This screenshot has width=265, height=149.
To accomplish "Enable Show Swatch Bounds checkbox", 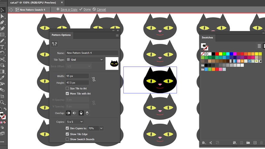I will [67, 139].
